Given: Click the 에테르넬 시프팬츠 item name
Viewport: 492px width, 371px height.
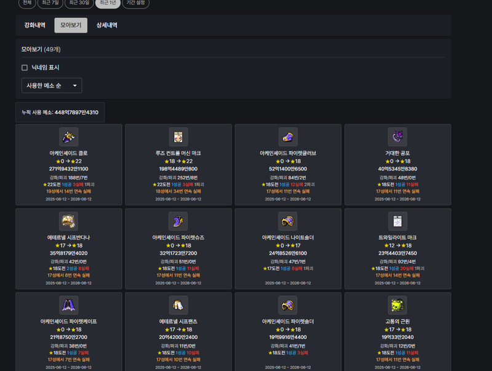Looking at the screenshot, I should pyautogui.click(x=178, y=322).
